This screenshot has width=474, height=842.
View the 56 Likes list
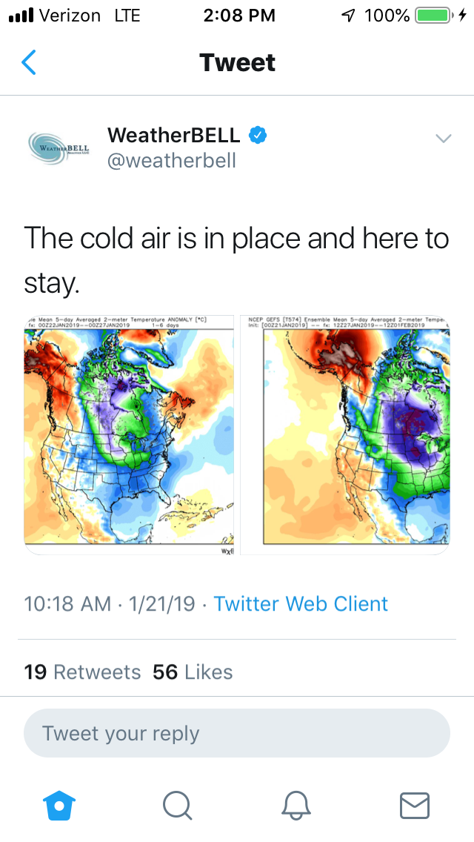click(x=193, y=672)
